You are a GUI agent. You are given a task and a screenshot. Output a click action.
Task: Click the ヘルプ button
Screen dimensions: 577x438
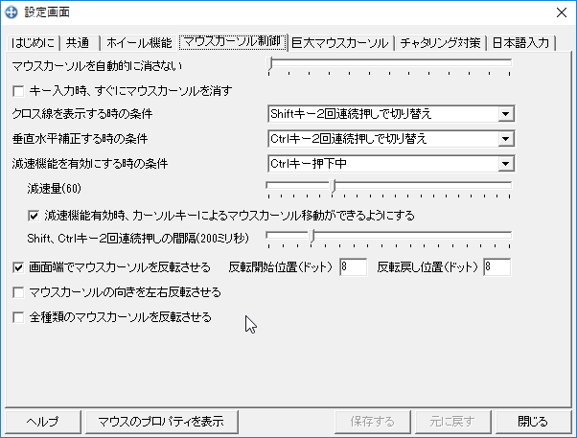click(43, 422)
